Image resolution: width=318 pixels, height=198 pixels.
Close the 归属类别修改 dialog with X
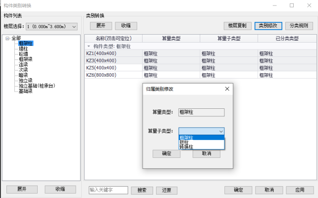(x=227, y=89)
